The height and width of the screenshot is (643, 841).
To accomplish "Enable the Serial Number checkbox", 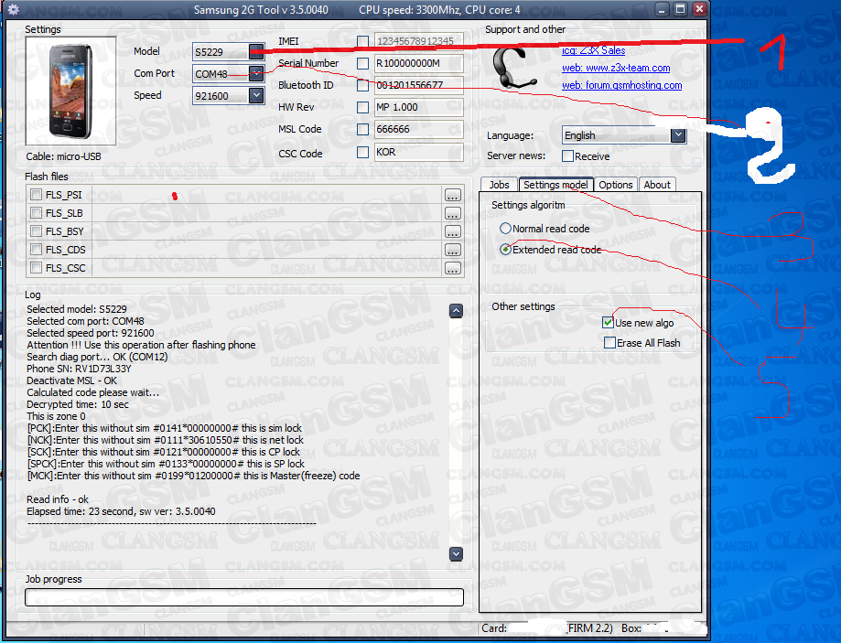I will (363, 63).
